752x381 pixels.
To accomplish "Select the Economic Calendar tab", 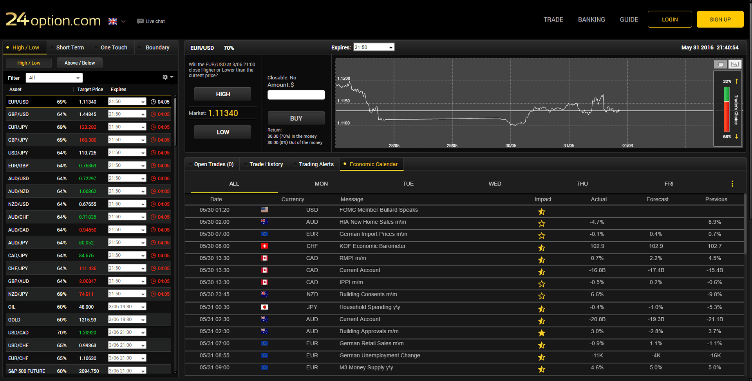I will [x=372, y=164].
